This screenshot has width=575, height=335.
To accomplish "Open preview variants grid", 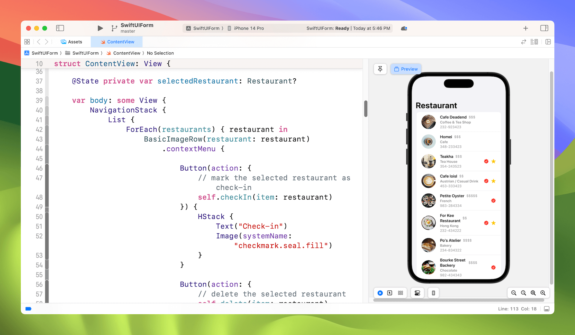I will coord(400,293).
